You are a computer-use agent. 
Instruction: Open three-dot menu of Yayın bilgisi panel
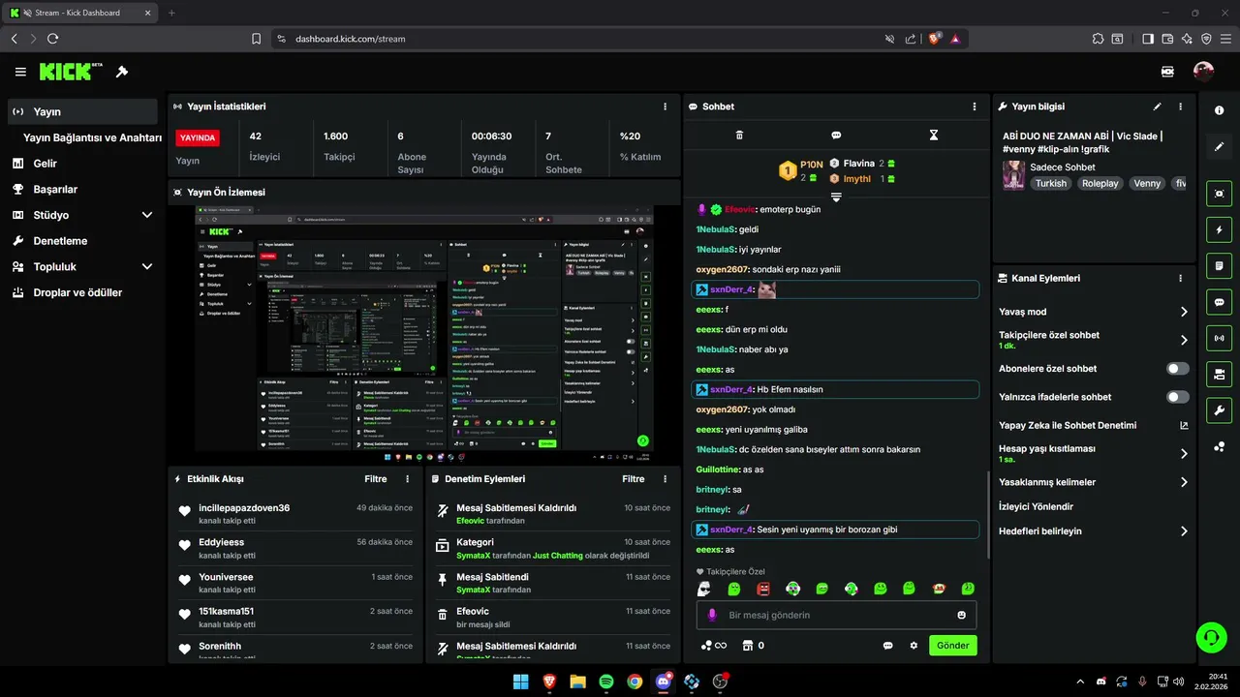pyautogui.click(x=1180, y=106)
